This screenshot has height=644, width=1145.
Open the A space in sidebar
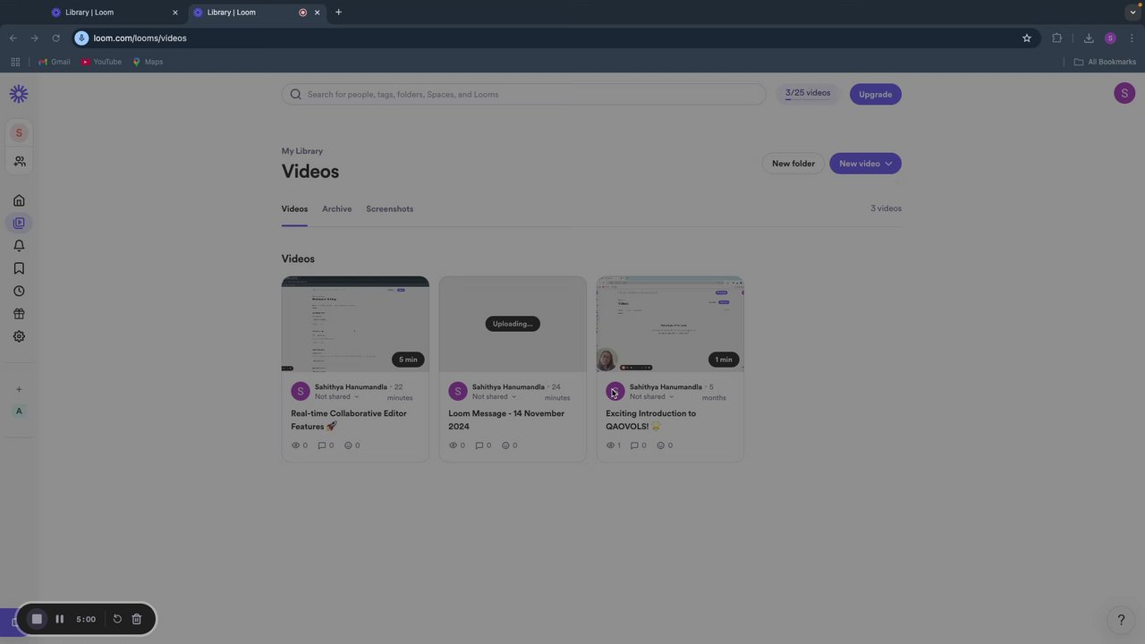19,411
